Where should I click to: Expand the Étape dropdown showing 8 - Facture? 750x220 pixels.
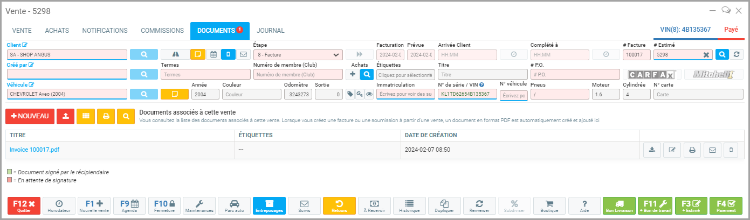click(x=298, y=54)
